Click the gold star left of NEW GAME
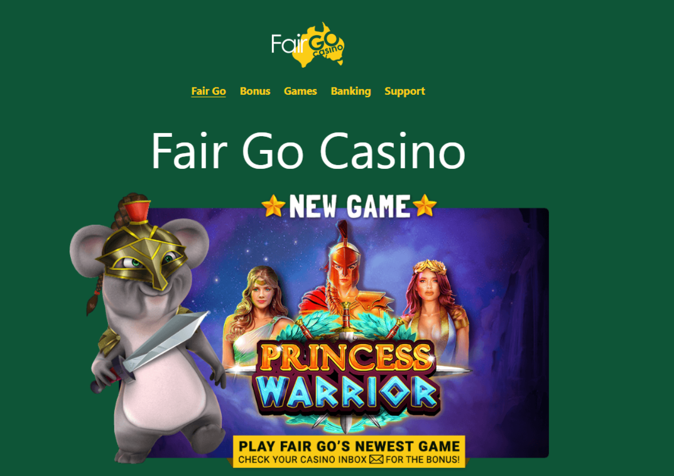 [273, 206]
